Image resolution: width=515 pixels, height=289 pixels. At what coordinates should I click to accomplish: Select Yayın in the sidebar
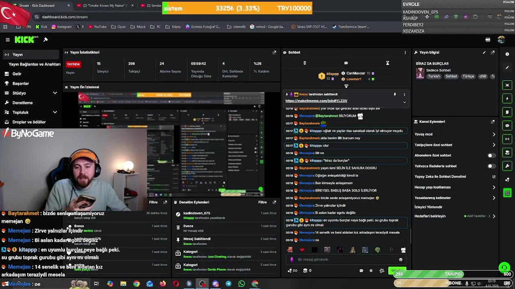coord(30,55)
